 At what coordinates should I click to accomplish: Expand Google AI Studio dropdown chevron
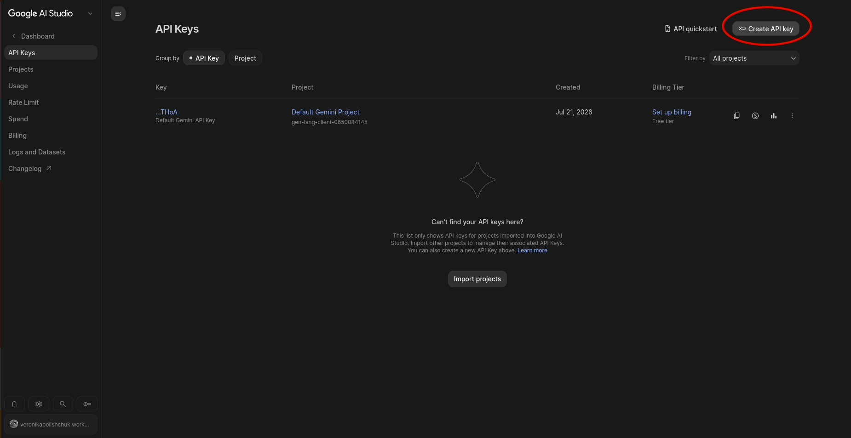[90, 14]
